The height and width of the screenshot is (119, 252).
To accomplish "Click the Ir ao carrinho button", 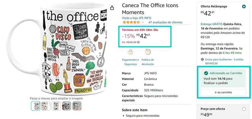I will tap(223, 92).
